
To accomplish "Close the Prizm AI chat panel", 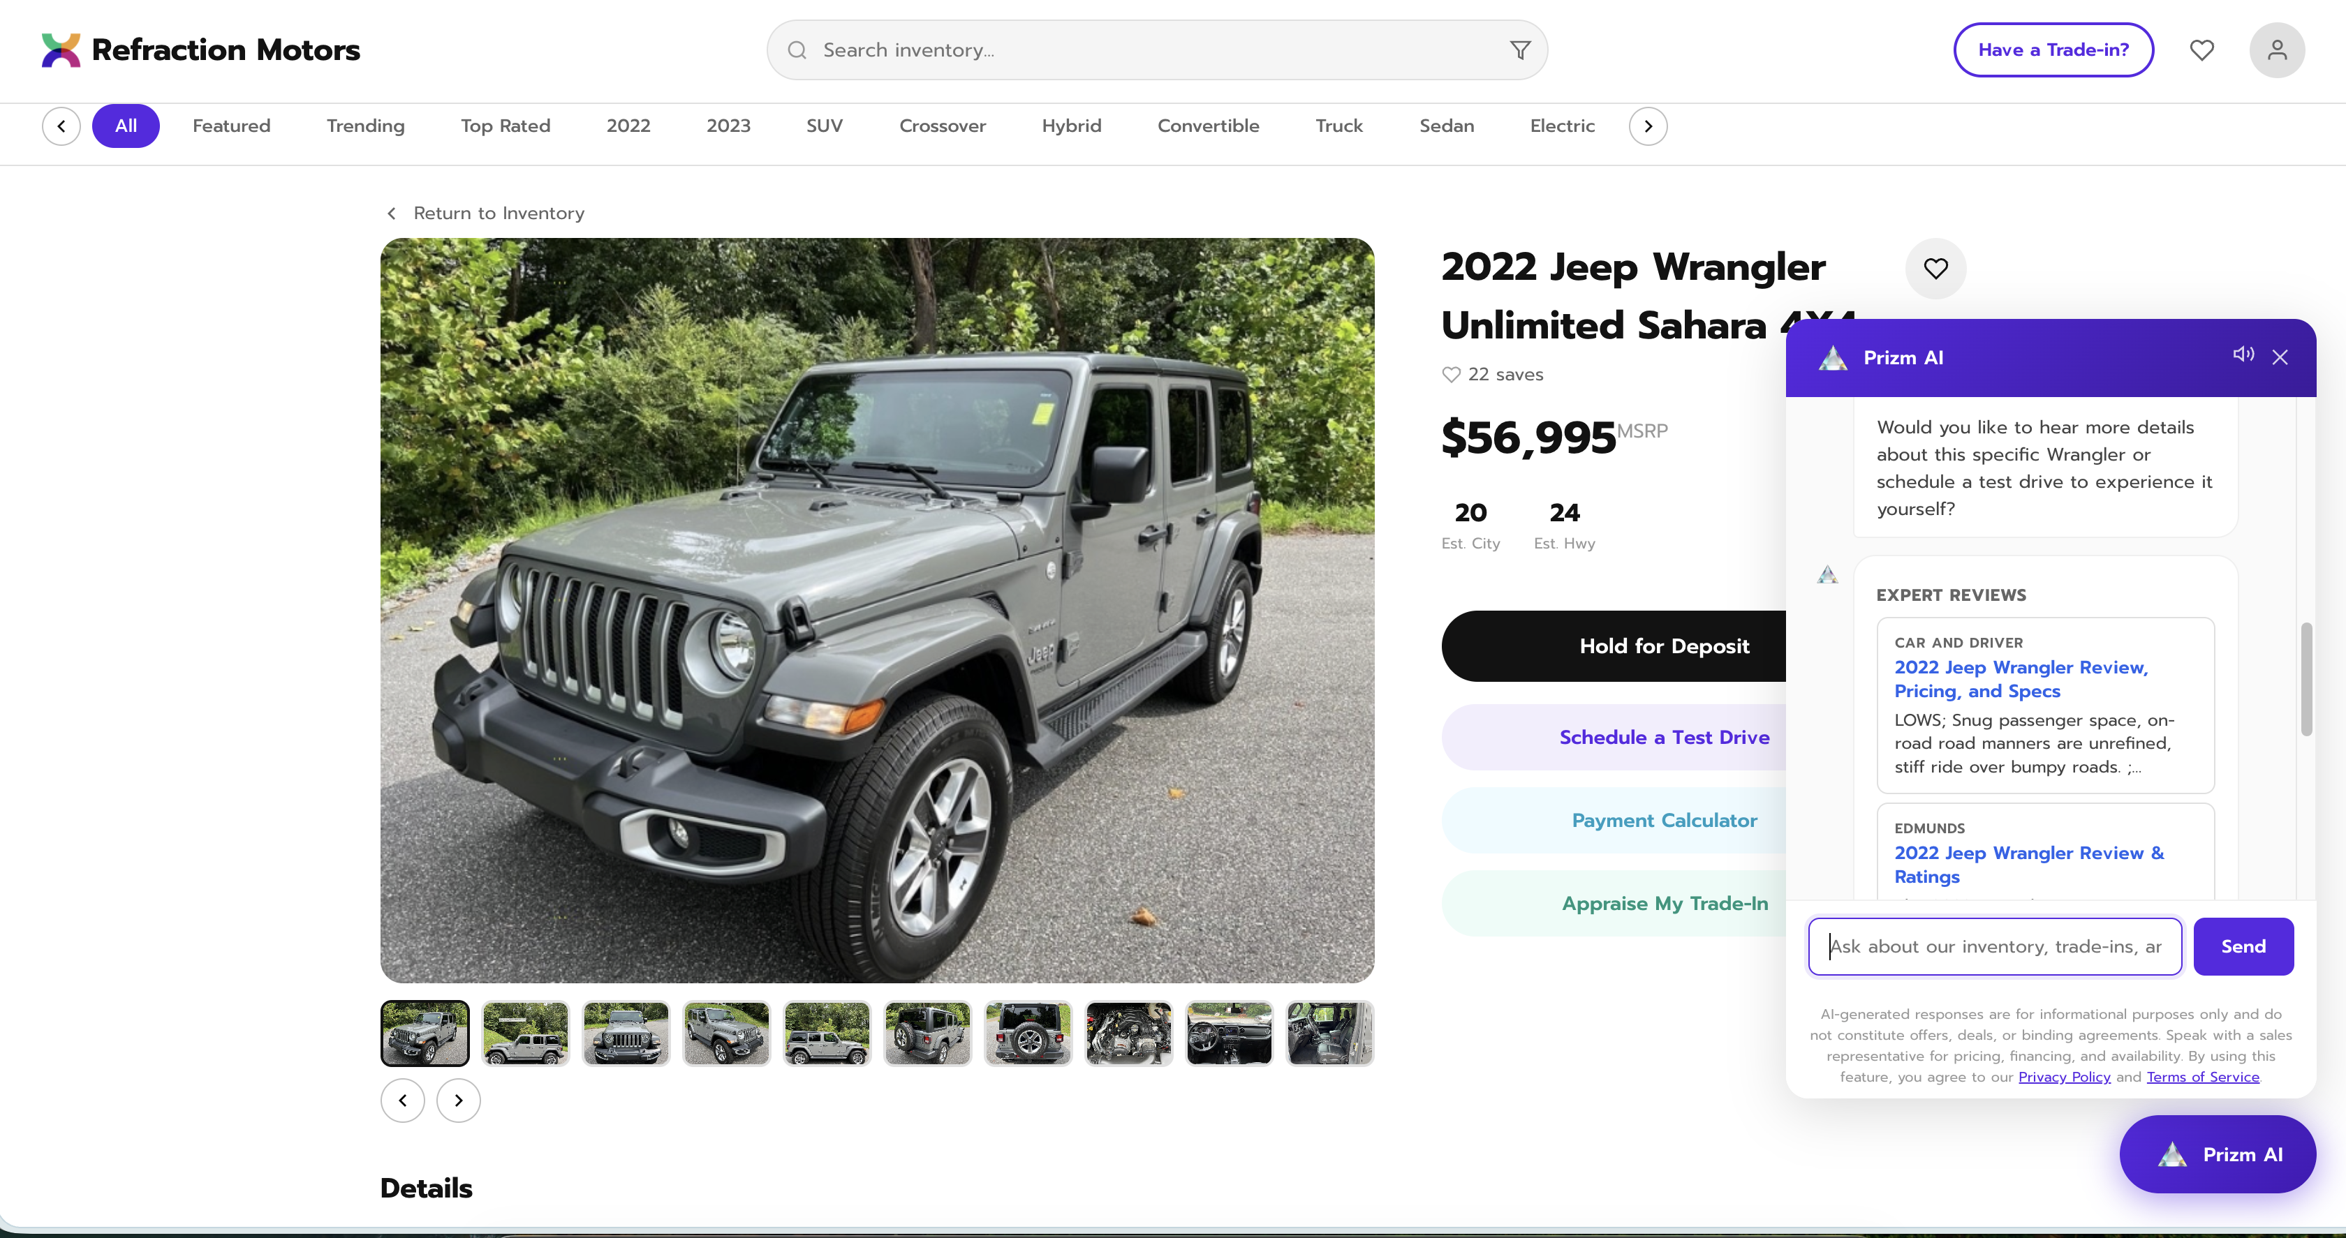I will tap(2280, 357).
